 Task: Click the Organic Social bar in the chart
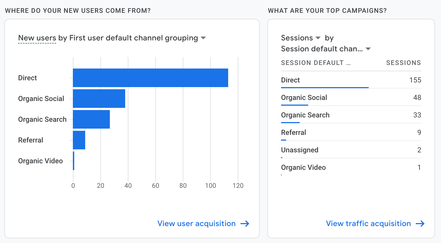99,99
